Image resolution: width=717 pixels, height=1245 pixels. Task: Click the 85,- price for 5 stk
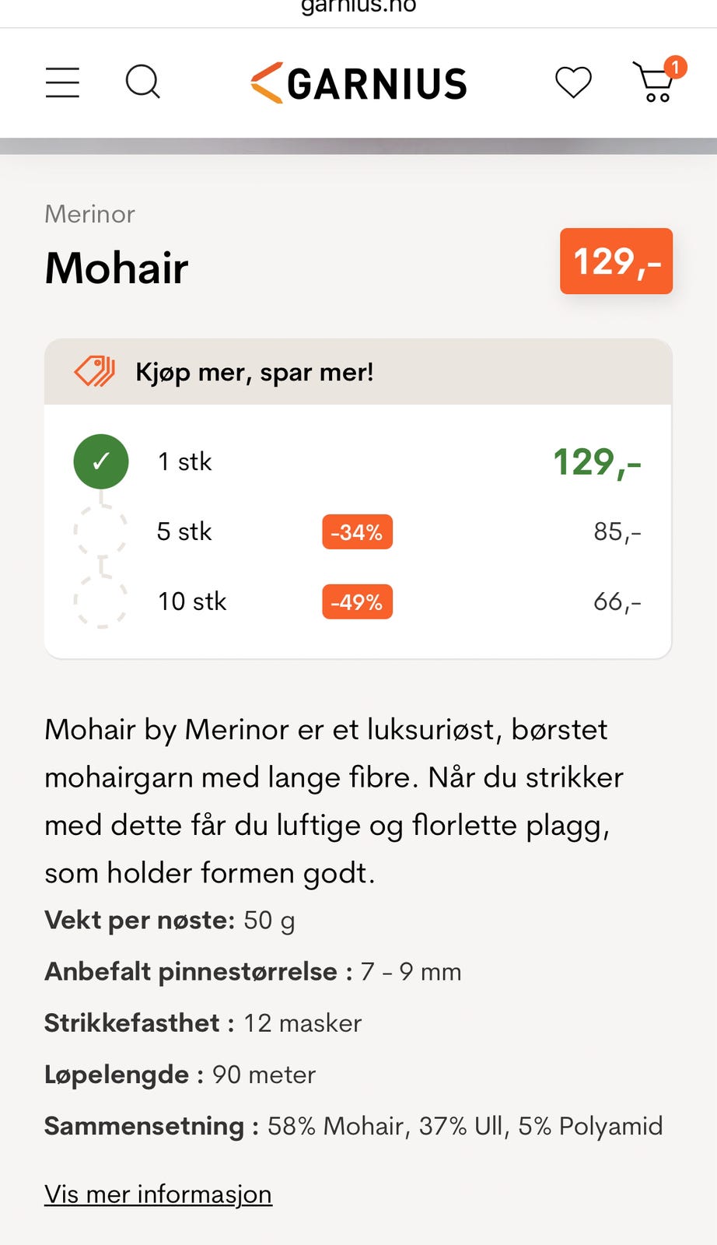pyautogui.click(x=617, y=531)
